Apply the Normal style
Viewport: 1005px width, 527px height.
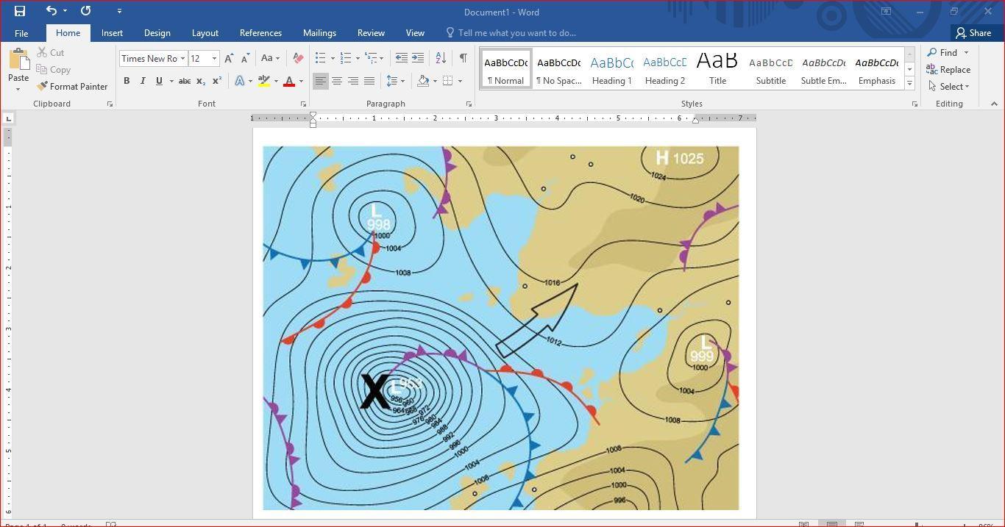point(505,69)
